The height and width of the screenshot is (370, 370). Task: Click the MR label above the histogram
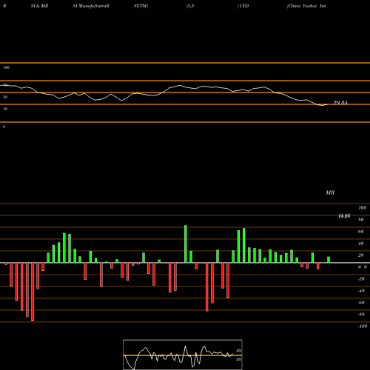click(330, 192)
